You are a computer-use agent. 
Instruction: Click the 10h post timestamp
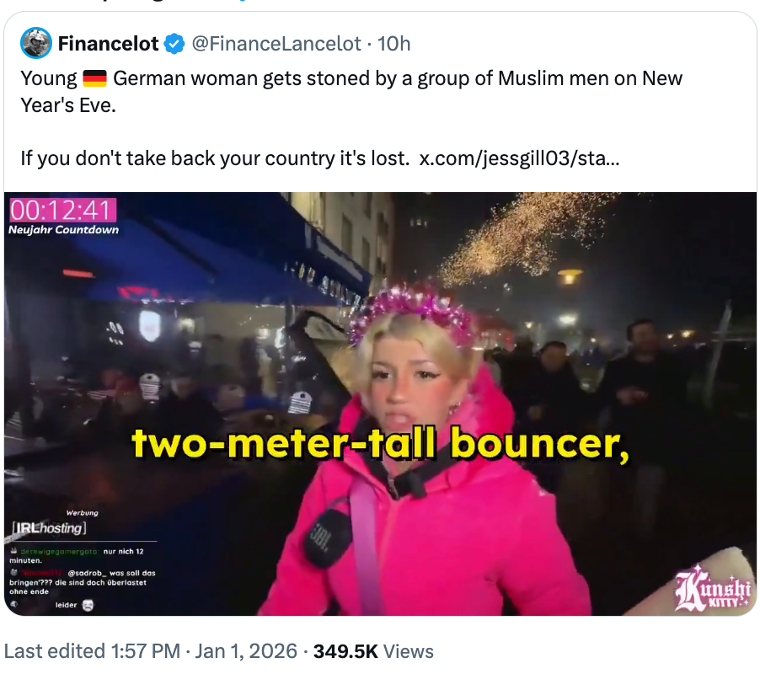394,44
